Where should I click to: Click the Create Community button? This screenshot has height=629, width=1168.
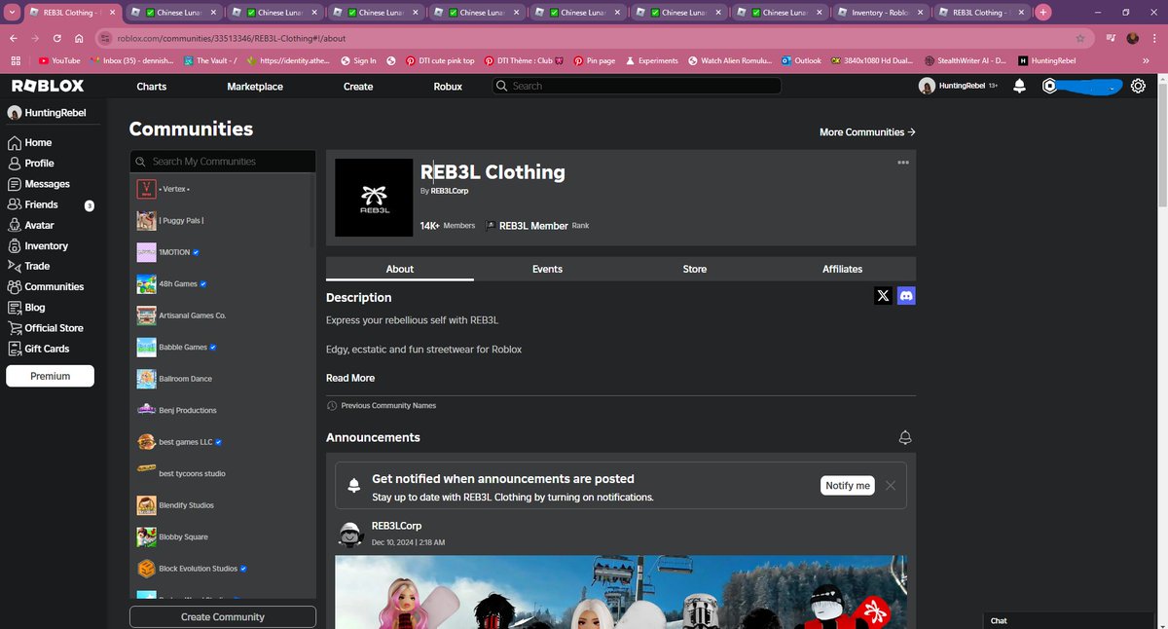coord(223,616)
